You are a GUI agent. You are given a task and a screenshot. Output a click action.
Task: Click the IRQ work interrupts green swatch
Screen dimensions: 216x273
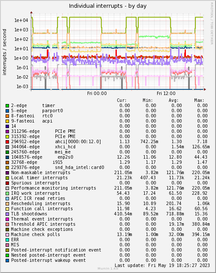(7, 193)
